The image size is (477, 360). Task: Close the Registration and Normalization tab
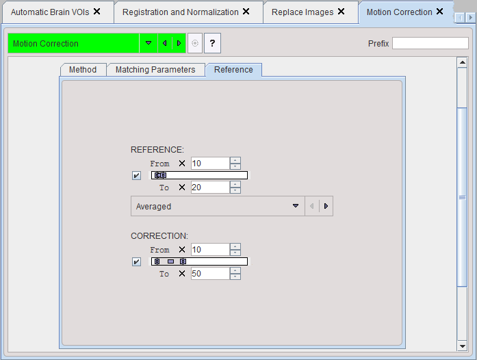coord(246,12)
